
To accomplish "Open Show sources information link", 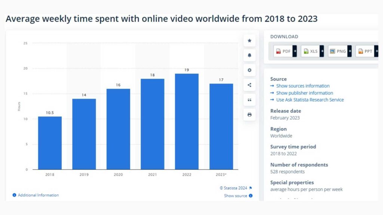I will (303, 86).
